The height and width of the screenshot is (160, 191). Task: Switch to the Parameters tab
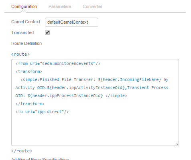click(60, 6)
